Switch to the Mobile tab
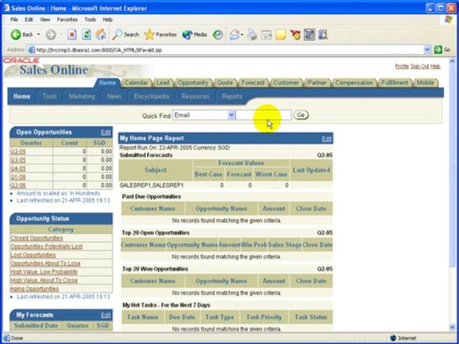 point(425,83)
